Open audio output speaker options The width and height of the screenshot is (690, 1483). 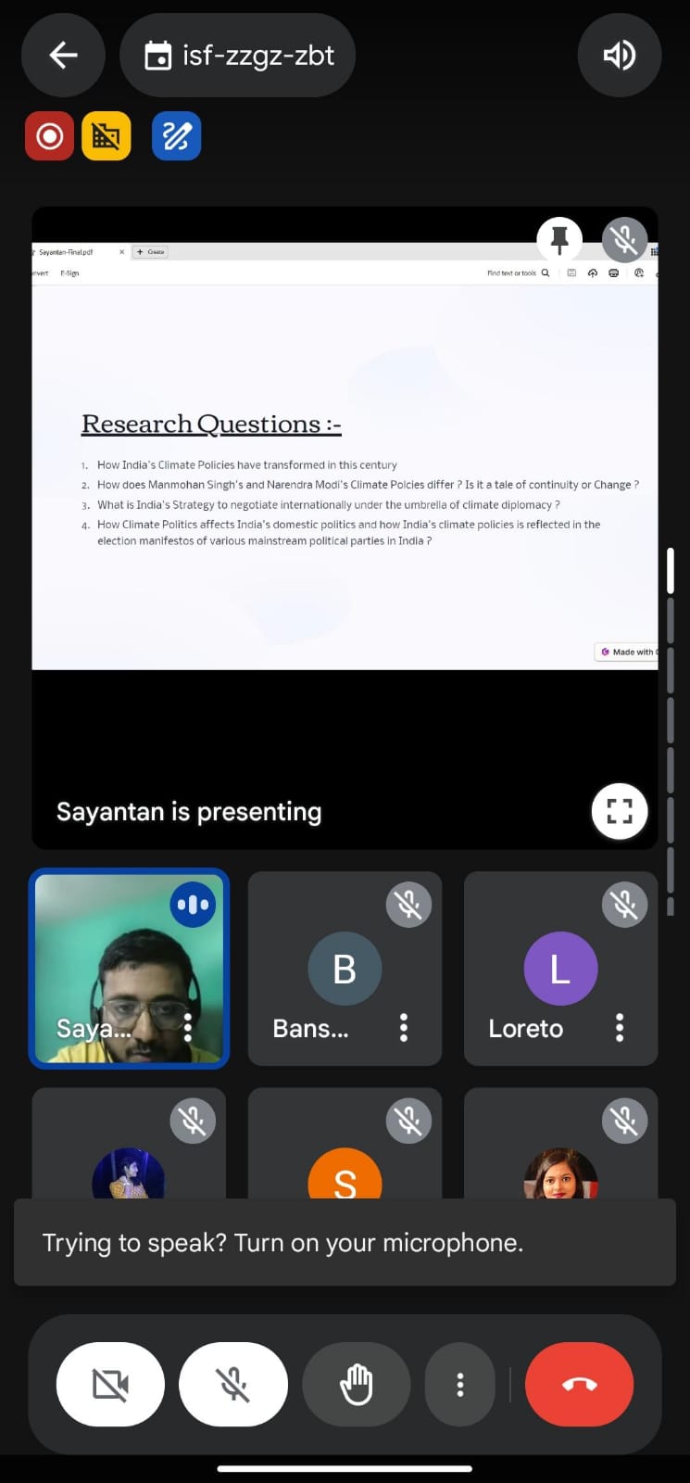619,56
